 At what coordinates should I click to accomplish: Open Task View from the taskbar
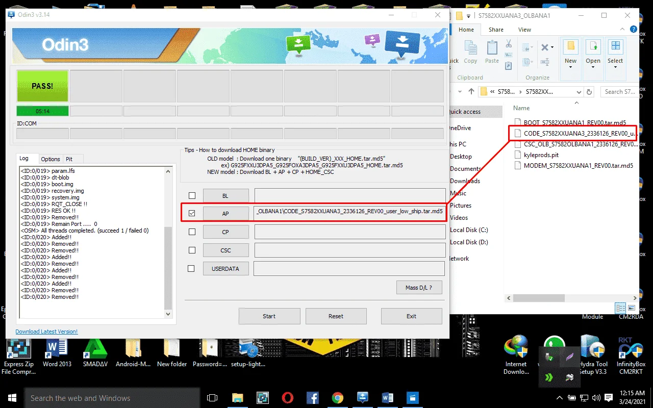pos(212,398)
